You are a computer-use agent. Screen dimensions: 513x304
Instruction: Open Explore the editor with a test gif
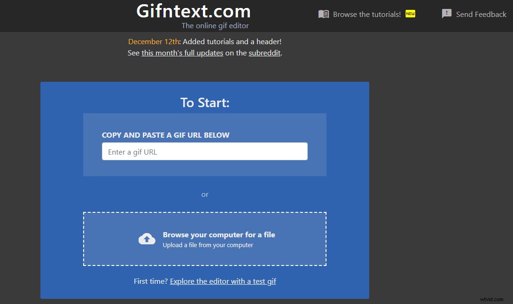(x=223, y=281)
